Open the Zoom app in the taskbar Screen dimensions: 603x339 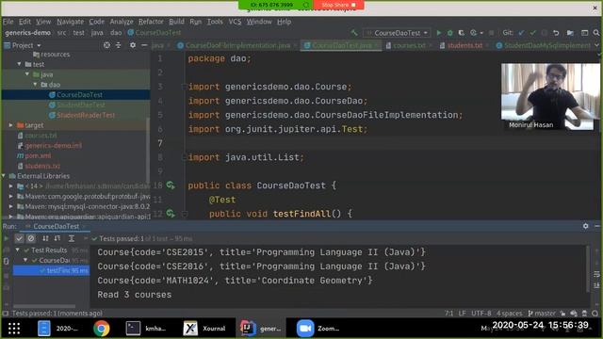(318, 329)
